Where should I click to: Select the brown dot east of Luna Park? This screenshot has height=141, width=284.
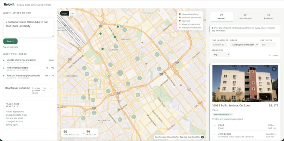142,43
